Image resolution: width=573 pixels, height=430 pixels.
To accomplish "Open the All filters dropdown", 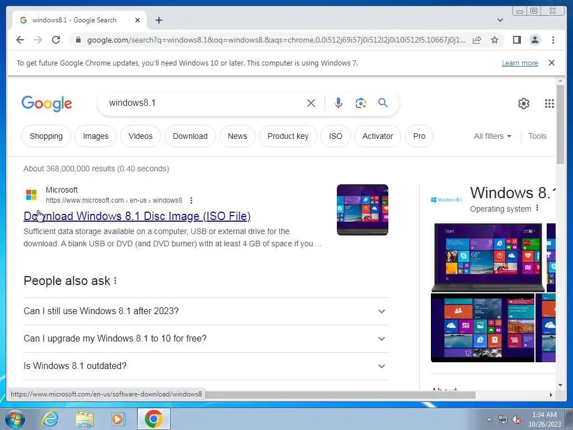I will point(492,136).
